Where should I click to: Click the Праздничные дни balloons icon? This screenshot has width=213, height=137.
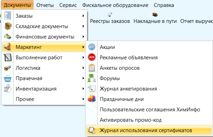pyautogui.click(x=92, y=99)
